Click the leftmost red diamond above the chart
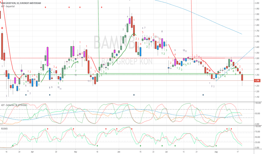262x154 pixels. click(46, 7)
